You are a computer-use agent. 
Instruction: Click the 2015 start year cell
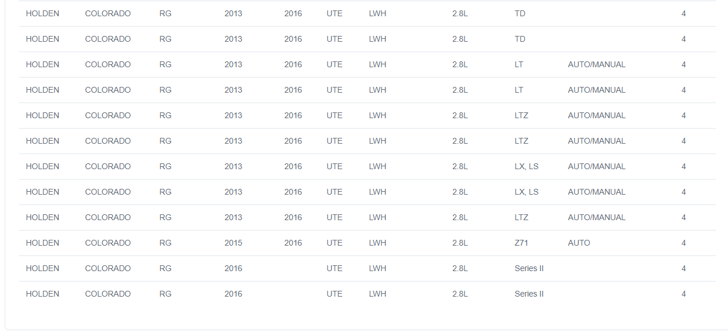(233, 243)
